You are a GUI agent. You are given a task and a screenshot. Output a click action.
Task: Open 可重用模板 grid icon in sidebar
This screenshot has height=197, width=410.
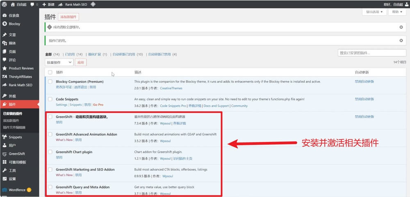pyautogui.click(x=5, y=162)
